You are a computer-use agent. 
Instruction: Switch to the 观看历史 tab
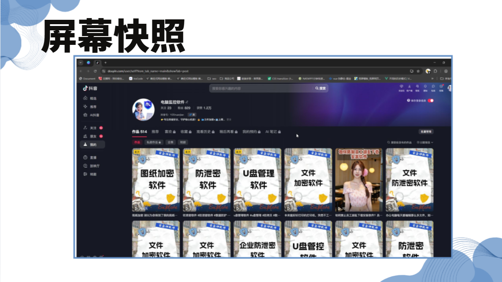[206, 132]
